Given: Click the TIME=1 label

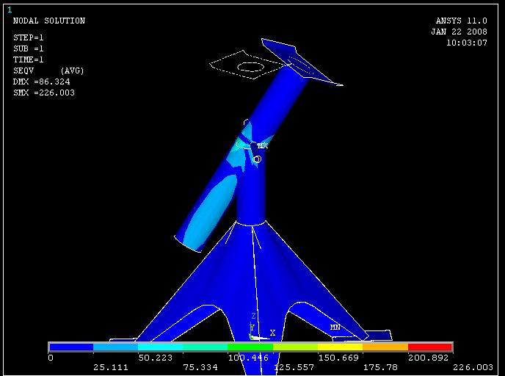Looking at the screenshot, I should pos(29,59).
